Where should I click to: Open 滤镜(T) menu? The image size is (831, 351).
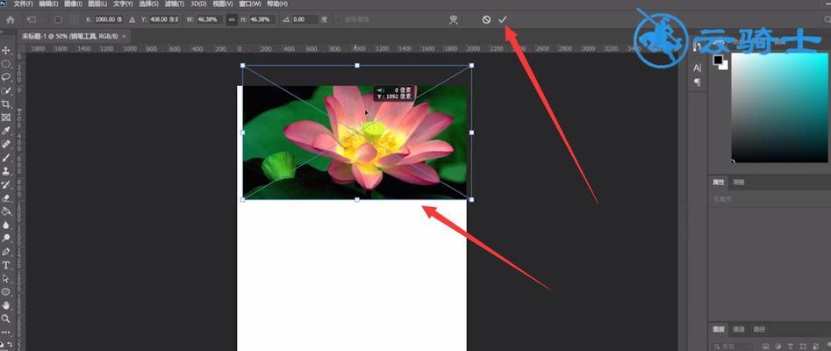pyautogui.click(x=174, y=4)
